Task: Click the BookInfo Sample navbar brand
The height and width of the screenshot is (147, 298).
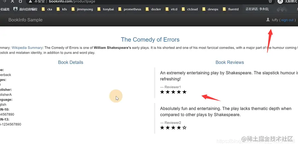Action: (25, 20)
